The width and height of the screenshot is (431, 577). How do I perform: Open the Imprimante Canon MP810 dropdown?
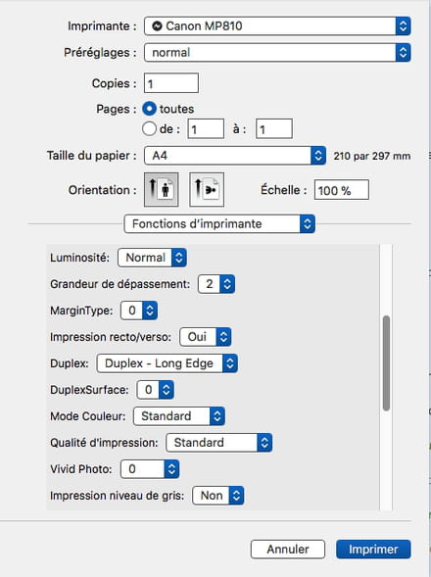[x=277, y=26]
